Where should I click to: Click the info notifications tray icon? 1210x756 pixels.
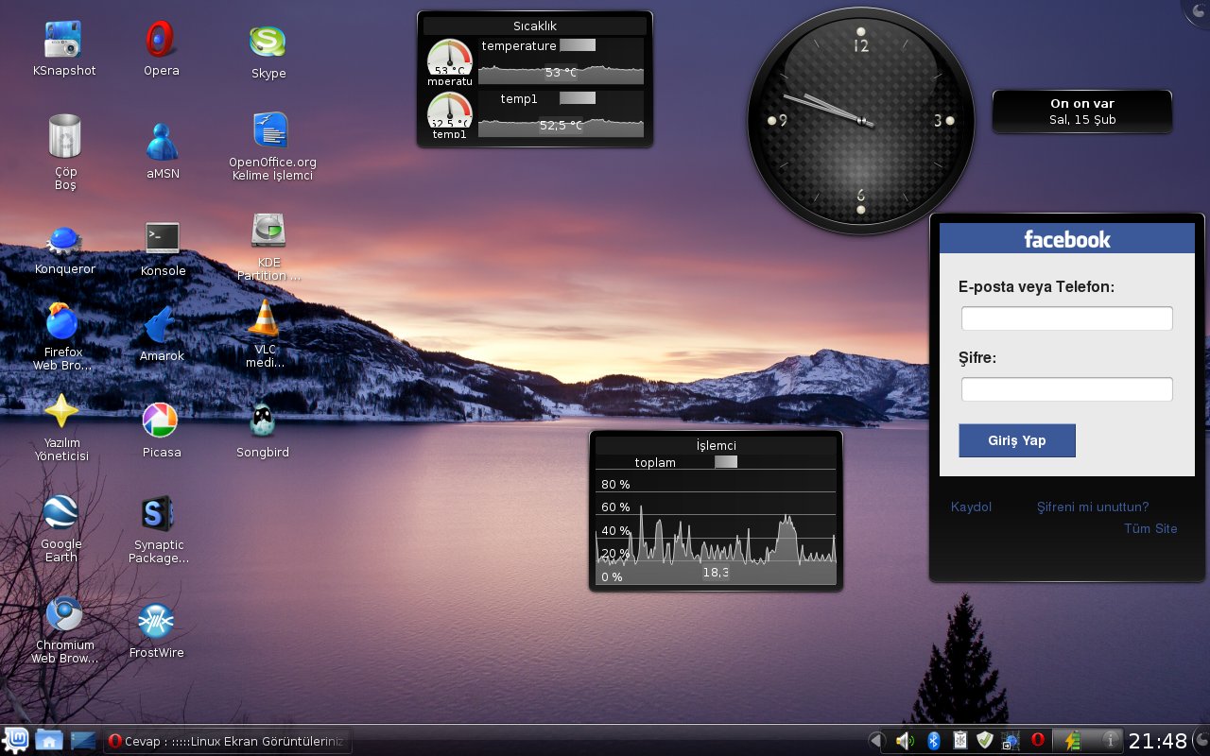click(x=1111, y=741)
